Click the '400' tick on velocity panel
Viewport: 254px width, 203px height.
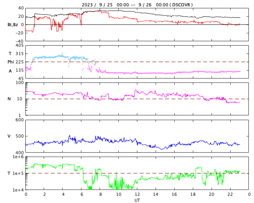[19, 153]
